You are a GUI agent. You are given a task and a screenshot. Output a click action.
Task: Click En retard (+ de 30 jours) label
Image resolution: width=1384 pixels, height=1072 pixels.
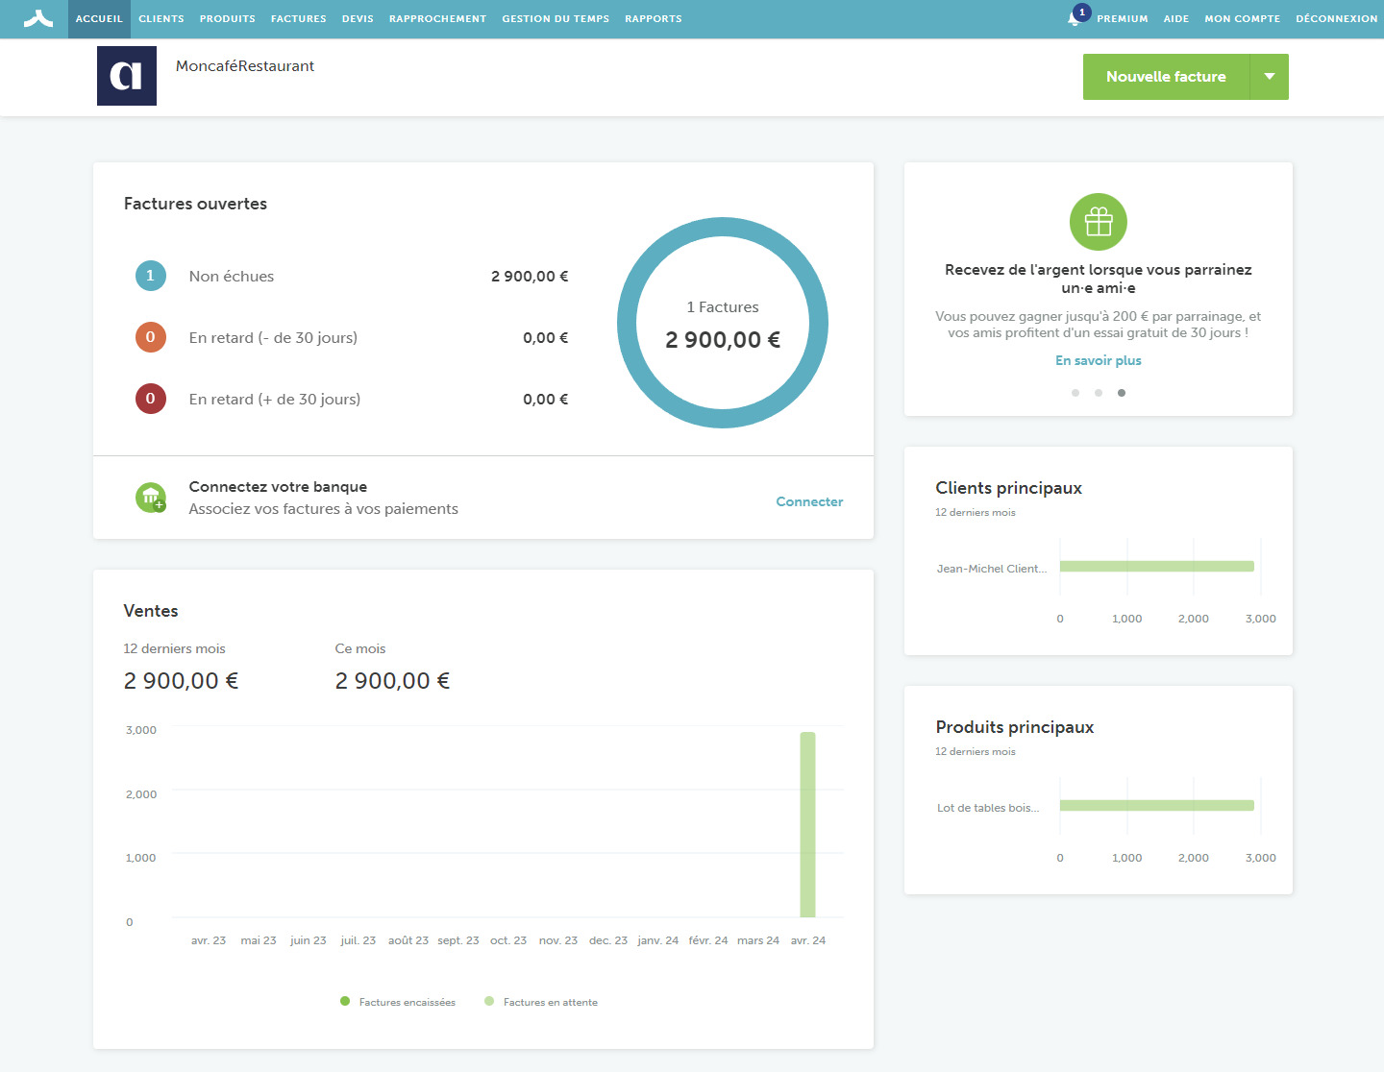tap(275, 400)
